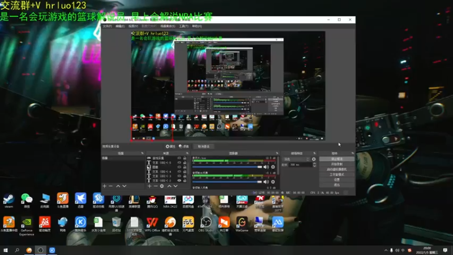Open the 编辑(E) menu in OBS
The height and width of the screenshot is (255, 453).
pos(120,26)
